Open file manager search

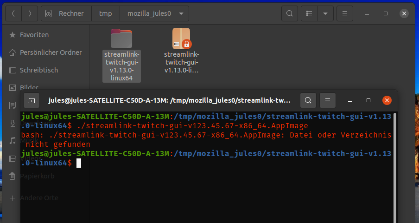point(289,13)
